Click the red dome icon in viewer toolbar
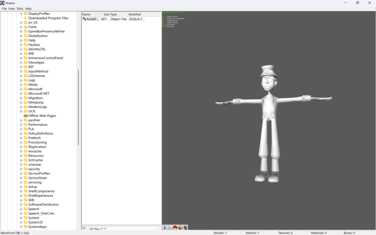 point(175,227)
